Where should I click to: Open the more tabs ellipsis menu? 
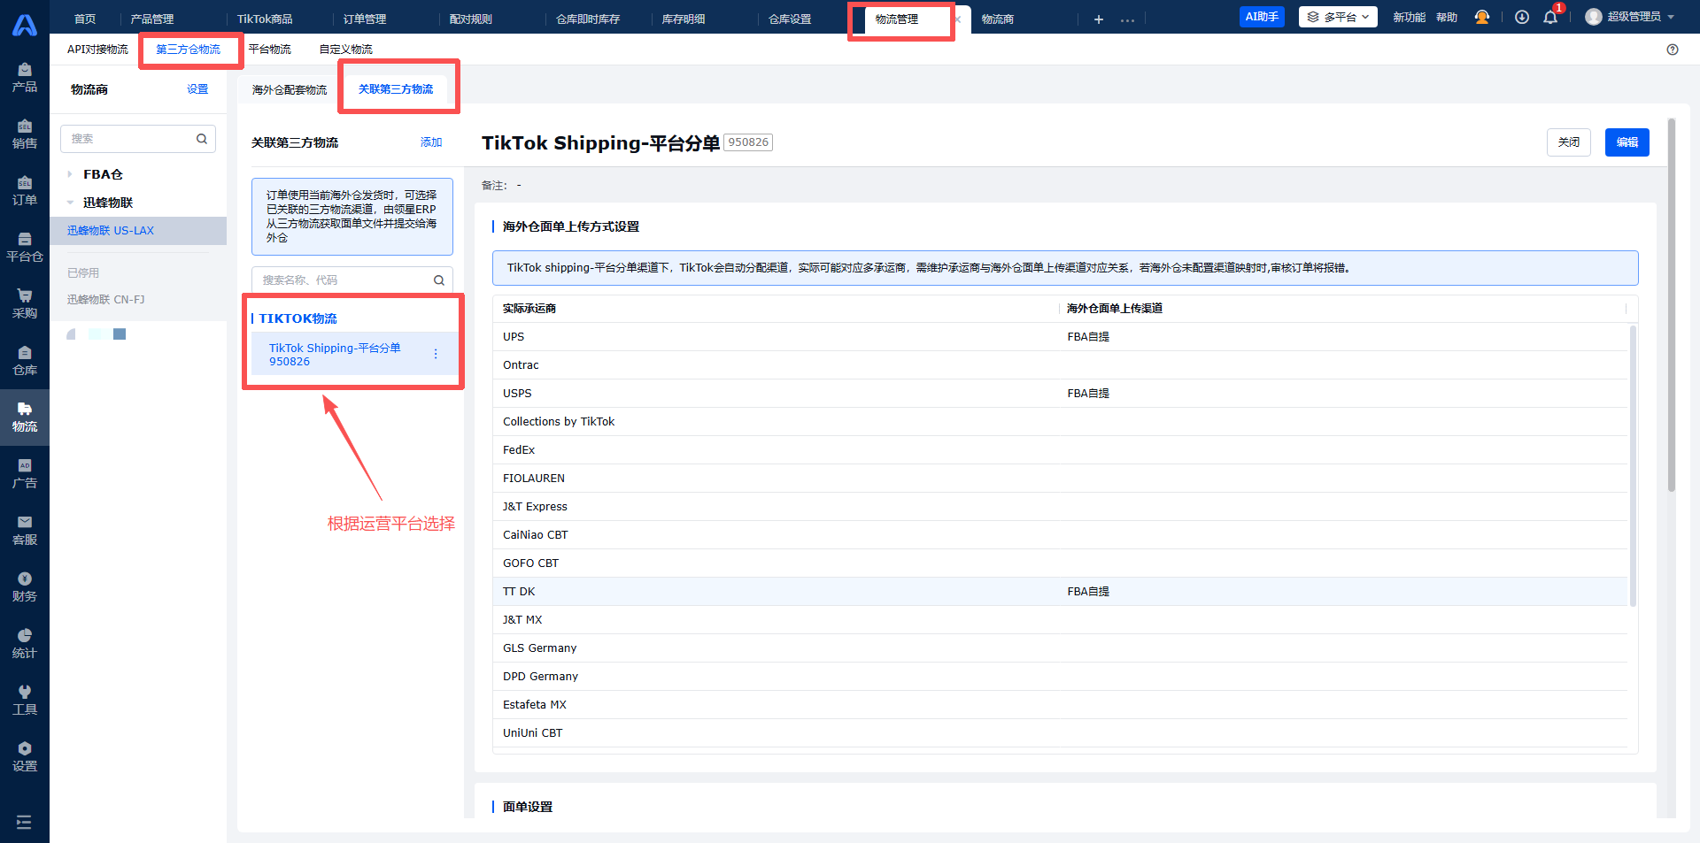(1127, 19)
